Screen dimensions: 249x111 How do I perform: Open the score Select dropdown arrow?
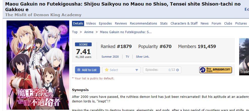pyautogui.click(x=137, y=70)
